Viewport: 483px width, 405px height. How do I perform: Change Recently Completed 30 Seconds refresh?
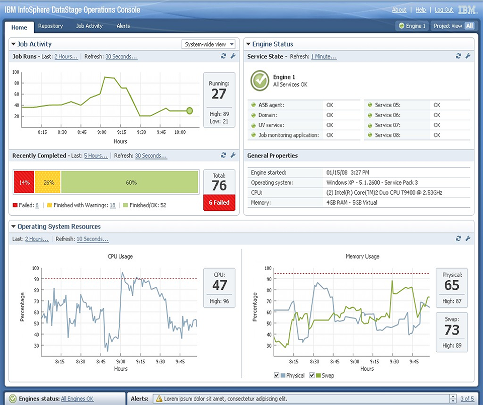tap(151, 156)
